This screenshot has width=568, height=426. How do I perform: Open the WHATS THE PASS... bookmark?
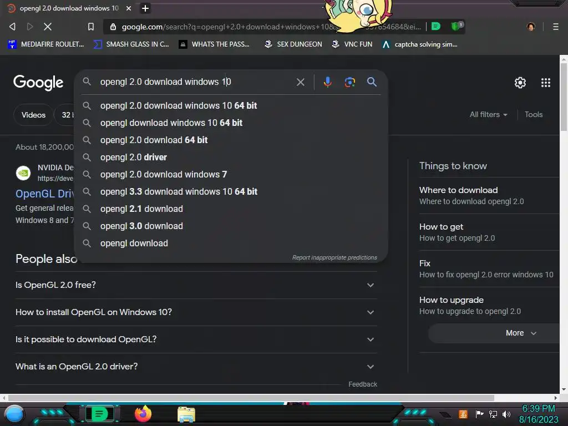click(x=215, y=44)
